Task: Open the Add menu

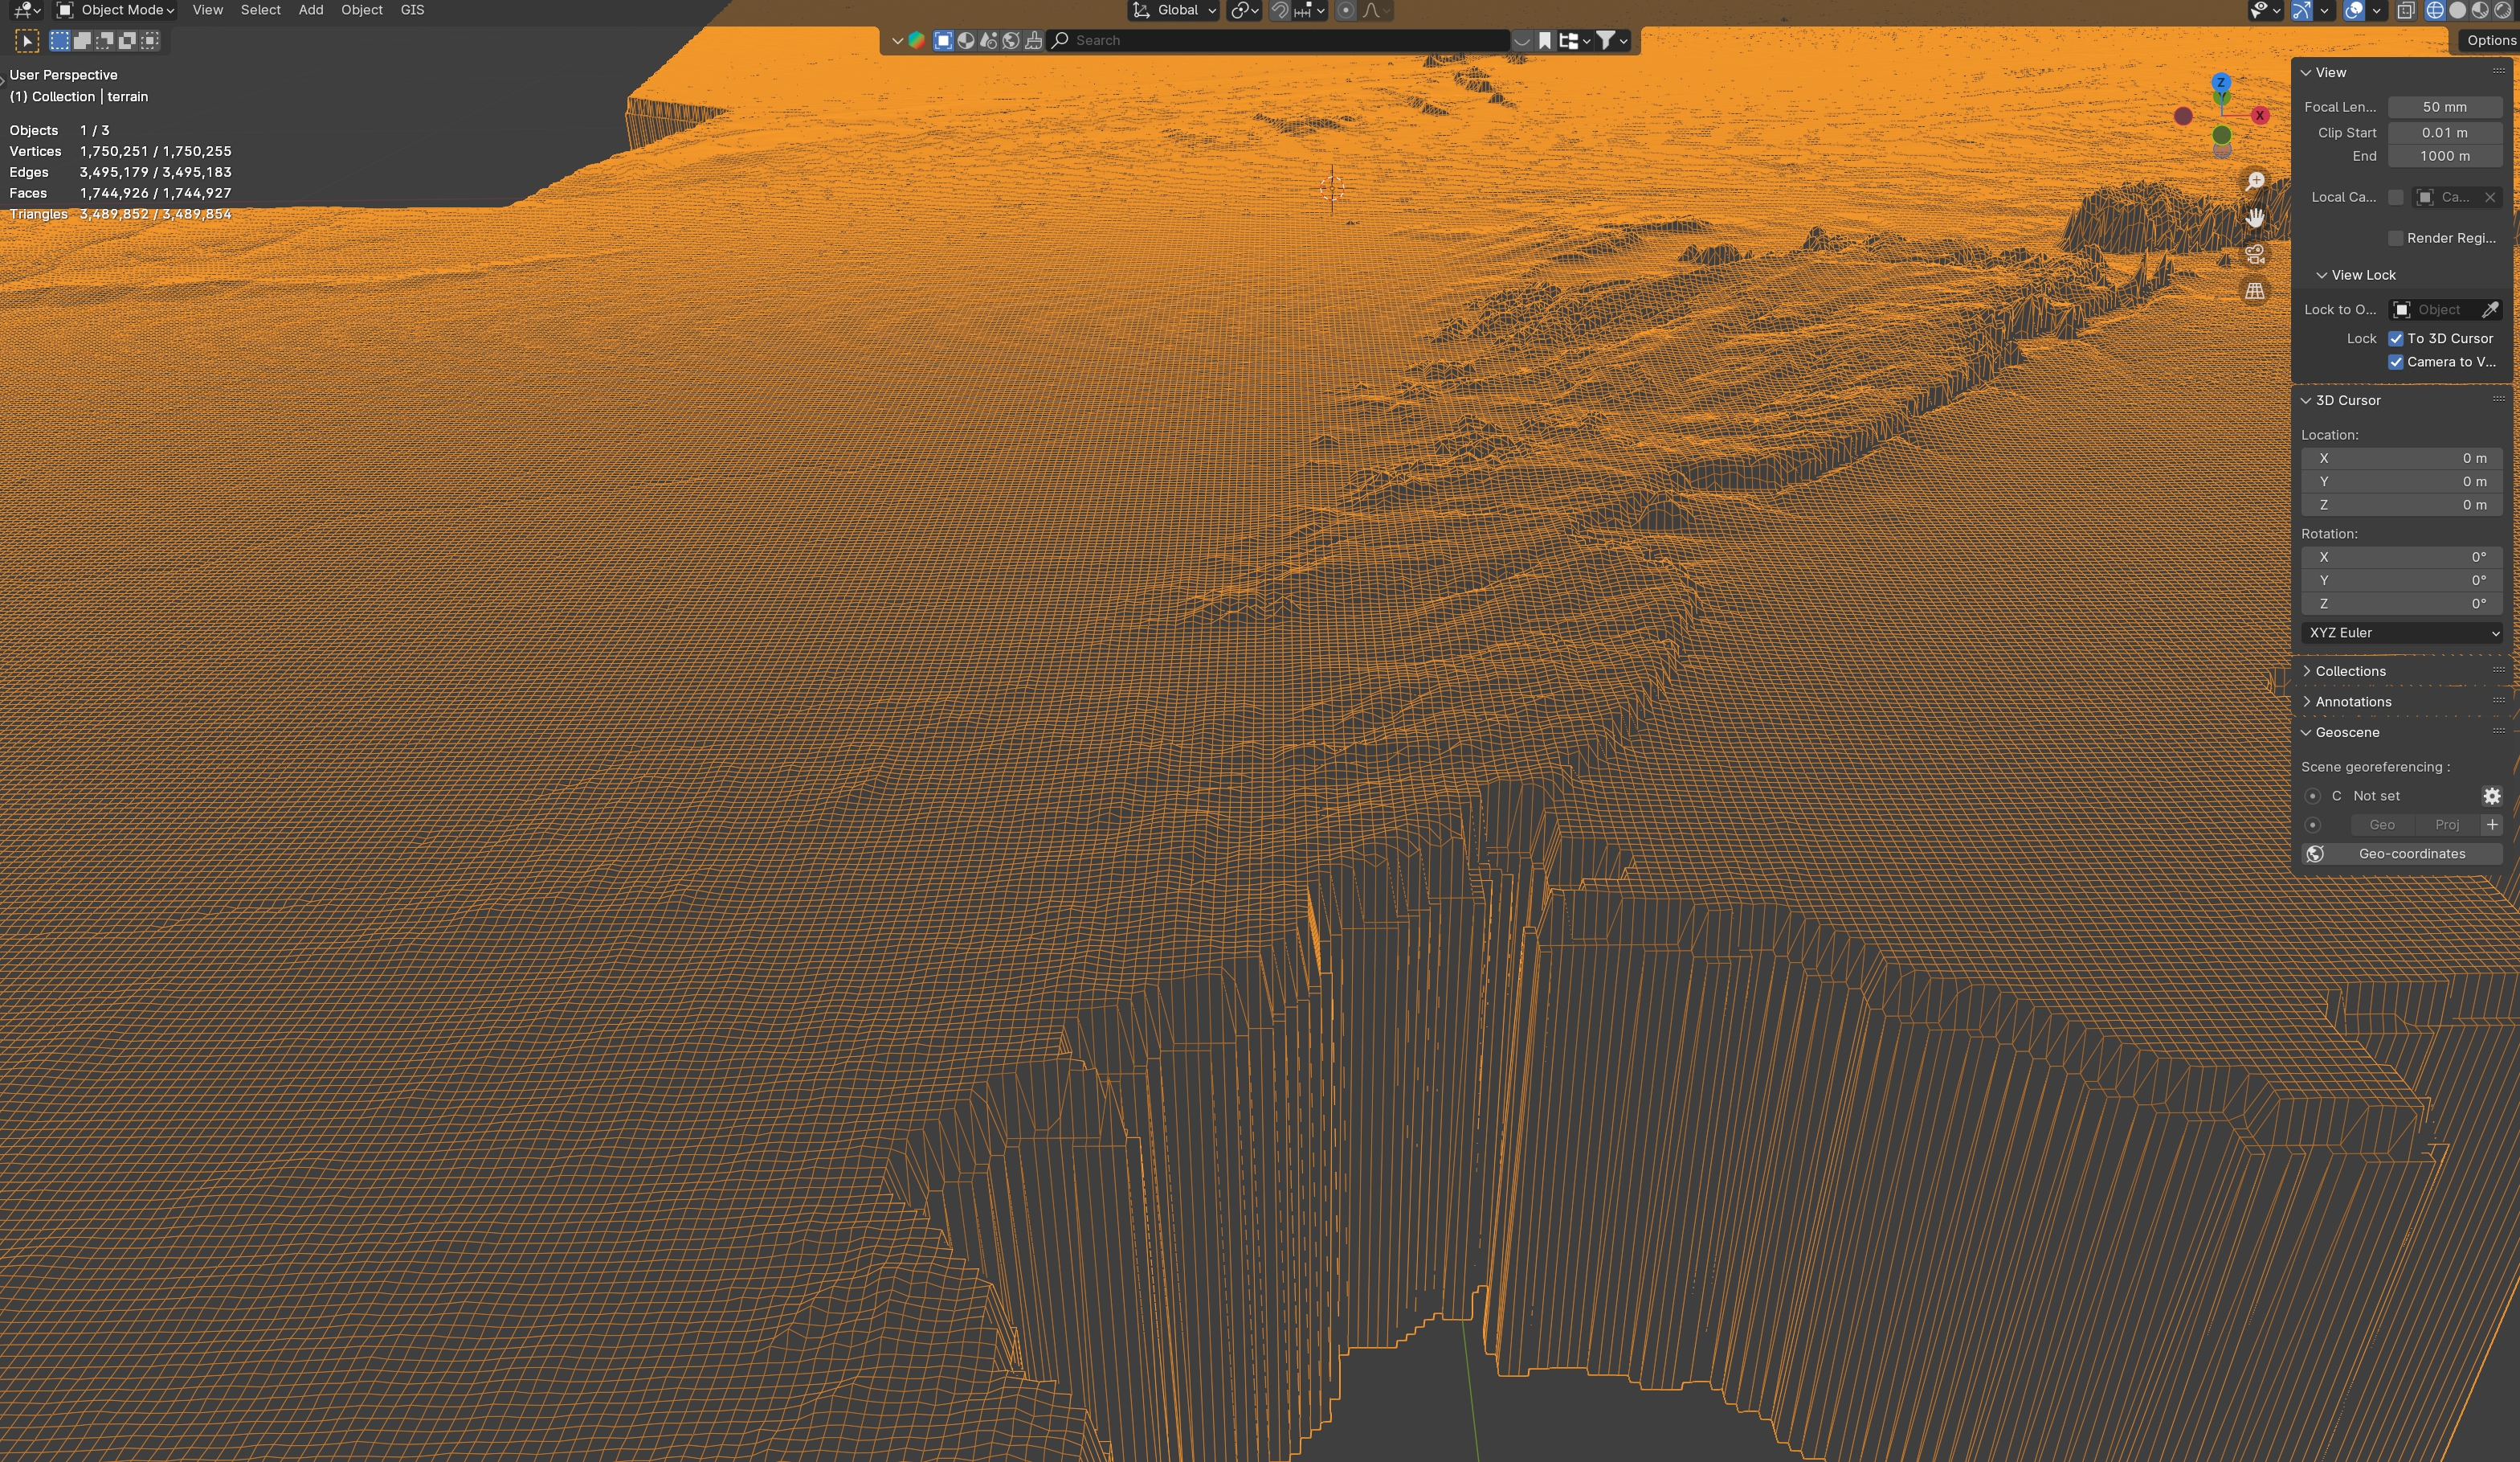Action: (x=310, y=10)
